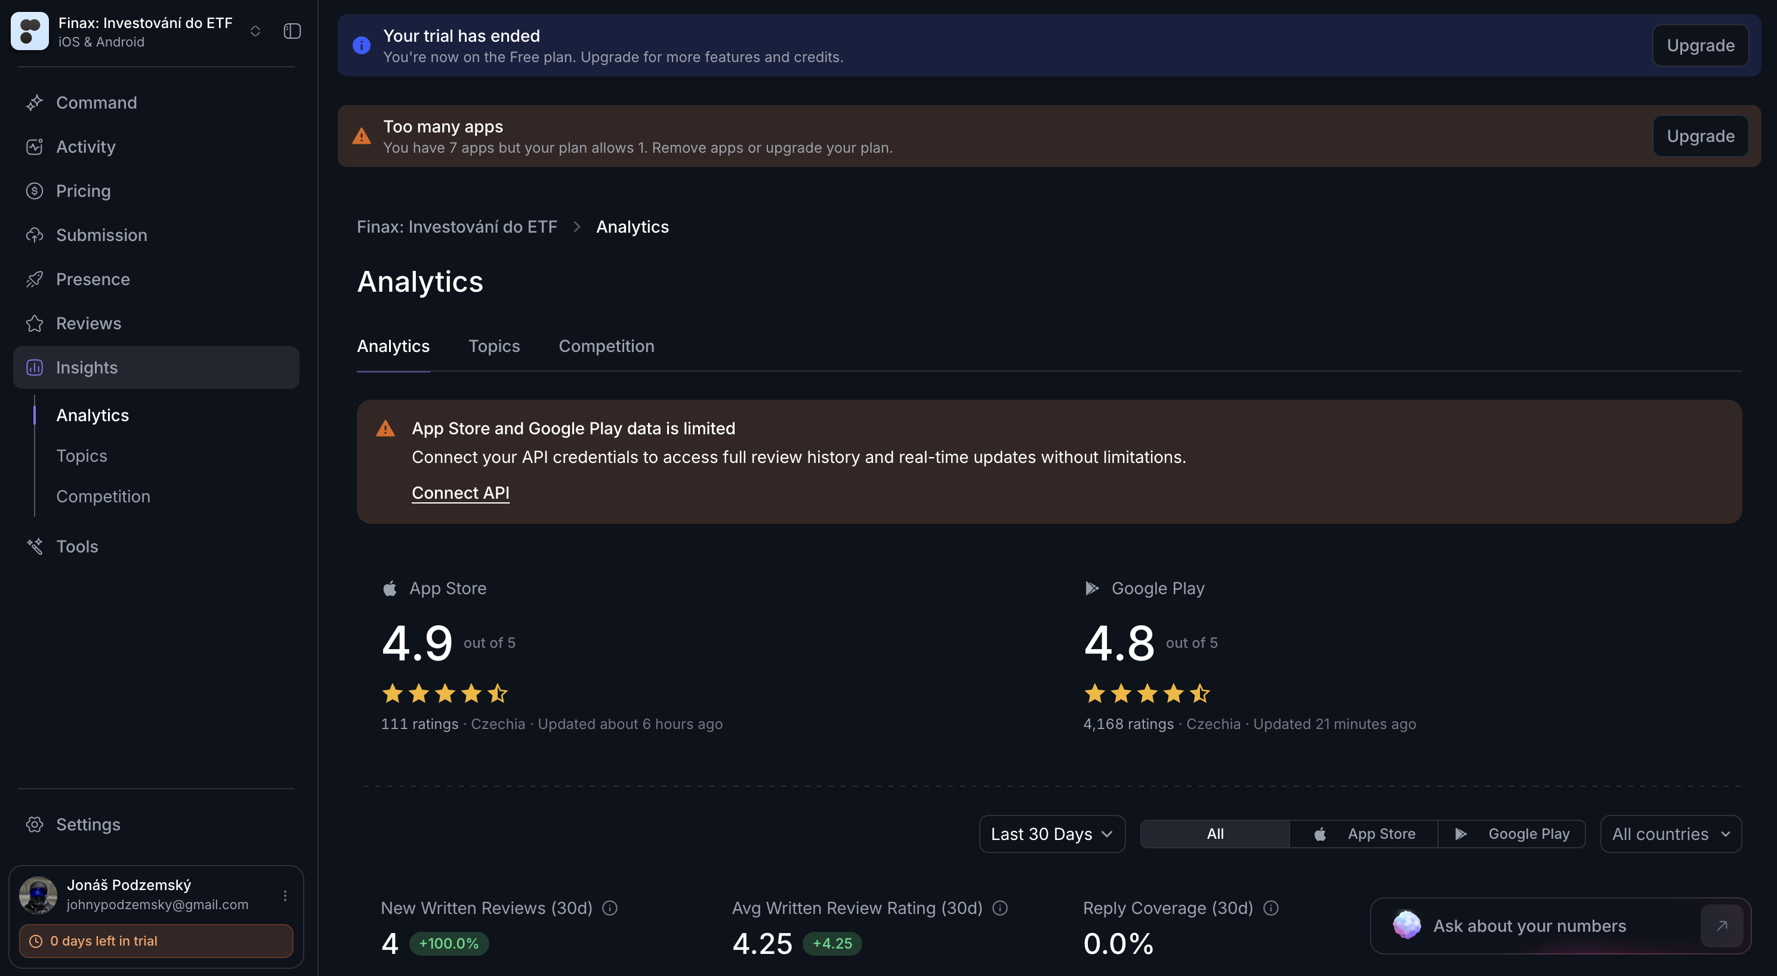The width and height of the screenshot is (1777, 976).
Task: Click the Ask assistant orb icon
Action: 1406,925
